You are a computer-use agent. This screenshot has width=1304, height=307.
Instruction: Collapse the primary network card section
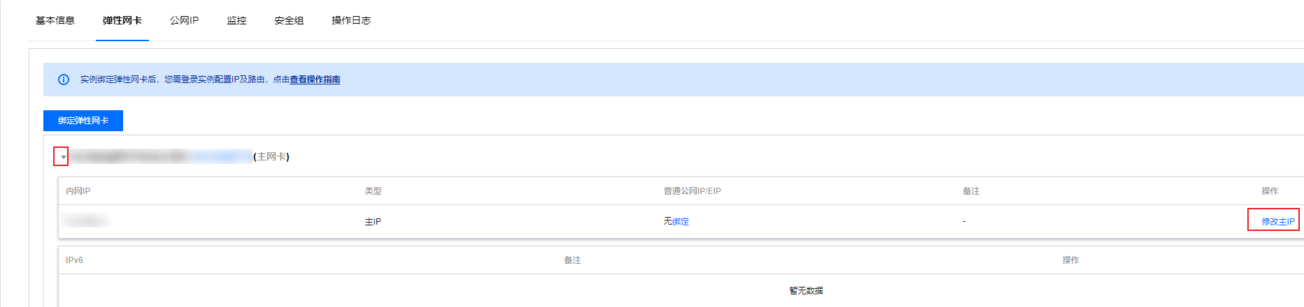coord(63,157)
